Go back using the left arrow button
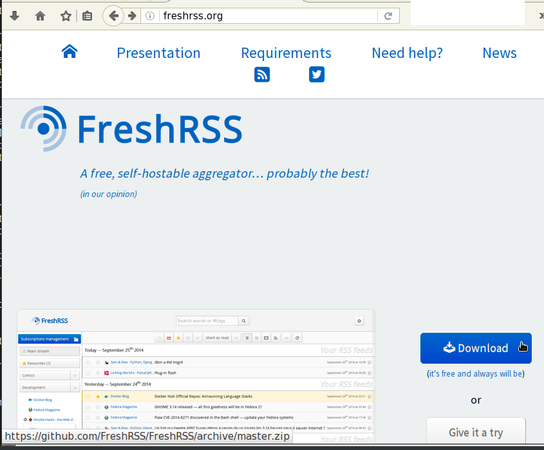This screenshot has width=544, height=450. [113, 16]
